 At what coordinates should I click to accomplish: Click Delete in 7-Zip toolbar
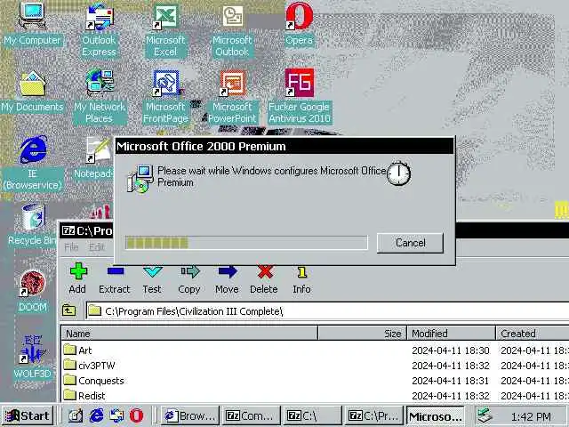tap(264, 278)
